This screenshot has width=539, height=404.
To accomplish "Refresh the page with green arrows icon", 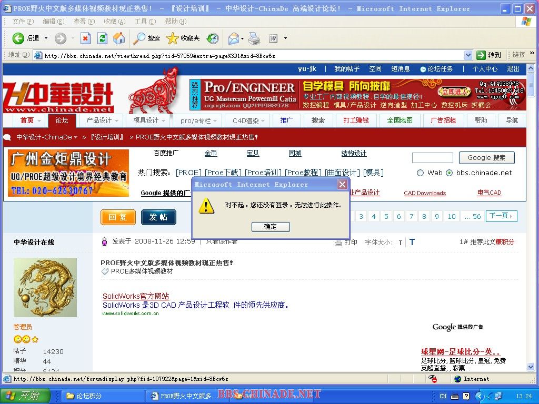I will 103,38.
